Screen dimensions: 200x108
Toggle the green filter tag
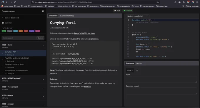[x=4, y=31]
